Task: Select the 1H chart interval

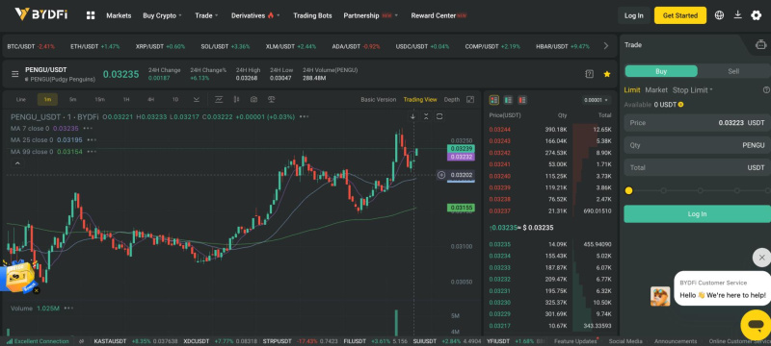Action: (x=126, y=100)
